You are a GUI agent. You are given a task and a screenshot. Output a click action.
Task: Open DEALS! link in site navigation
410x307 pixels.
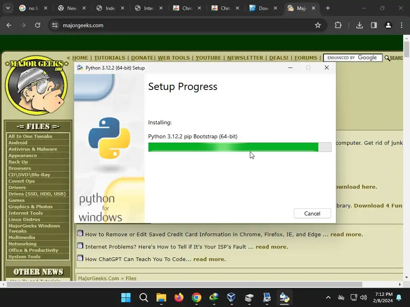[279, 58]
